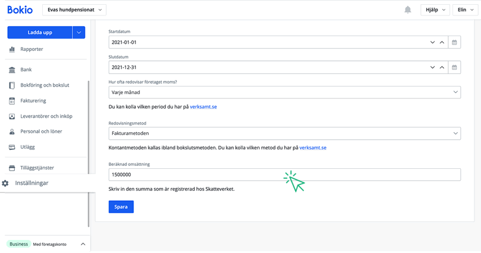The image size is (481, 253).
Task: Click the Inställningar gear icon
Action: coord(5,183)
